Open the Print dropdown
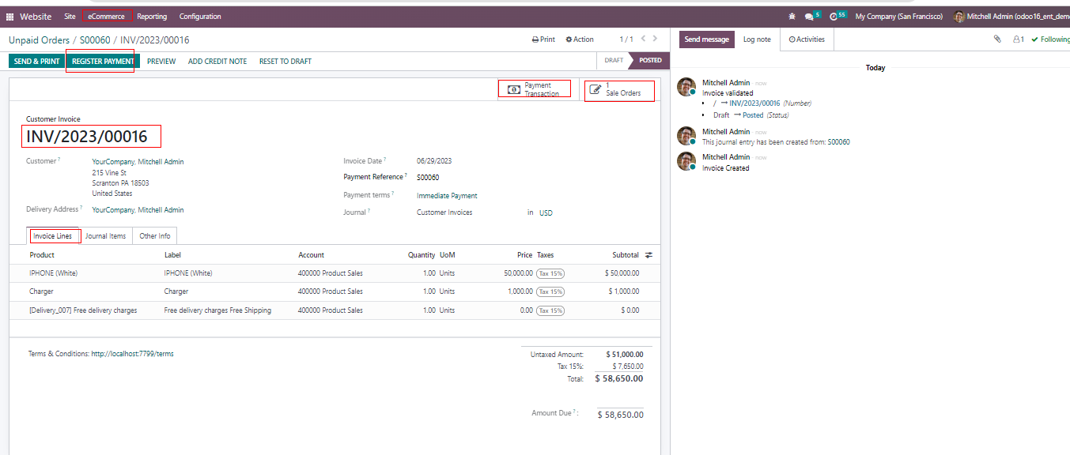This screenshot has width=1070, height=455. point(543,39)
